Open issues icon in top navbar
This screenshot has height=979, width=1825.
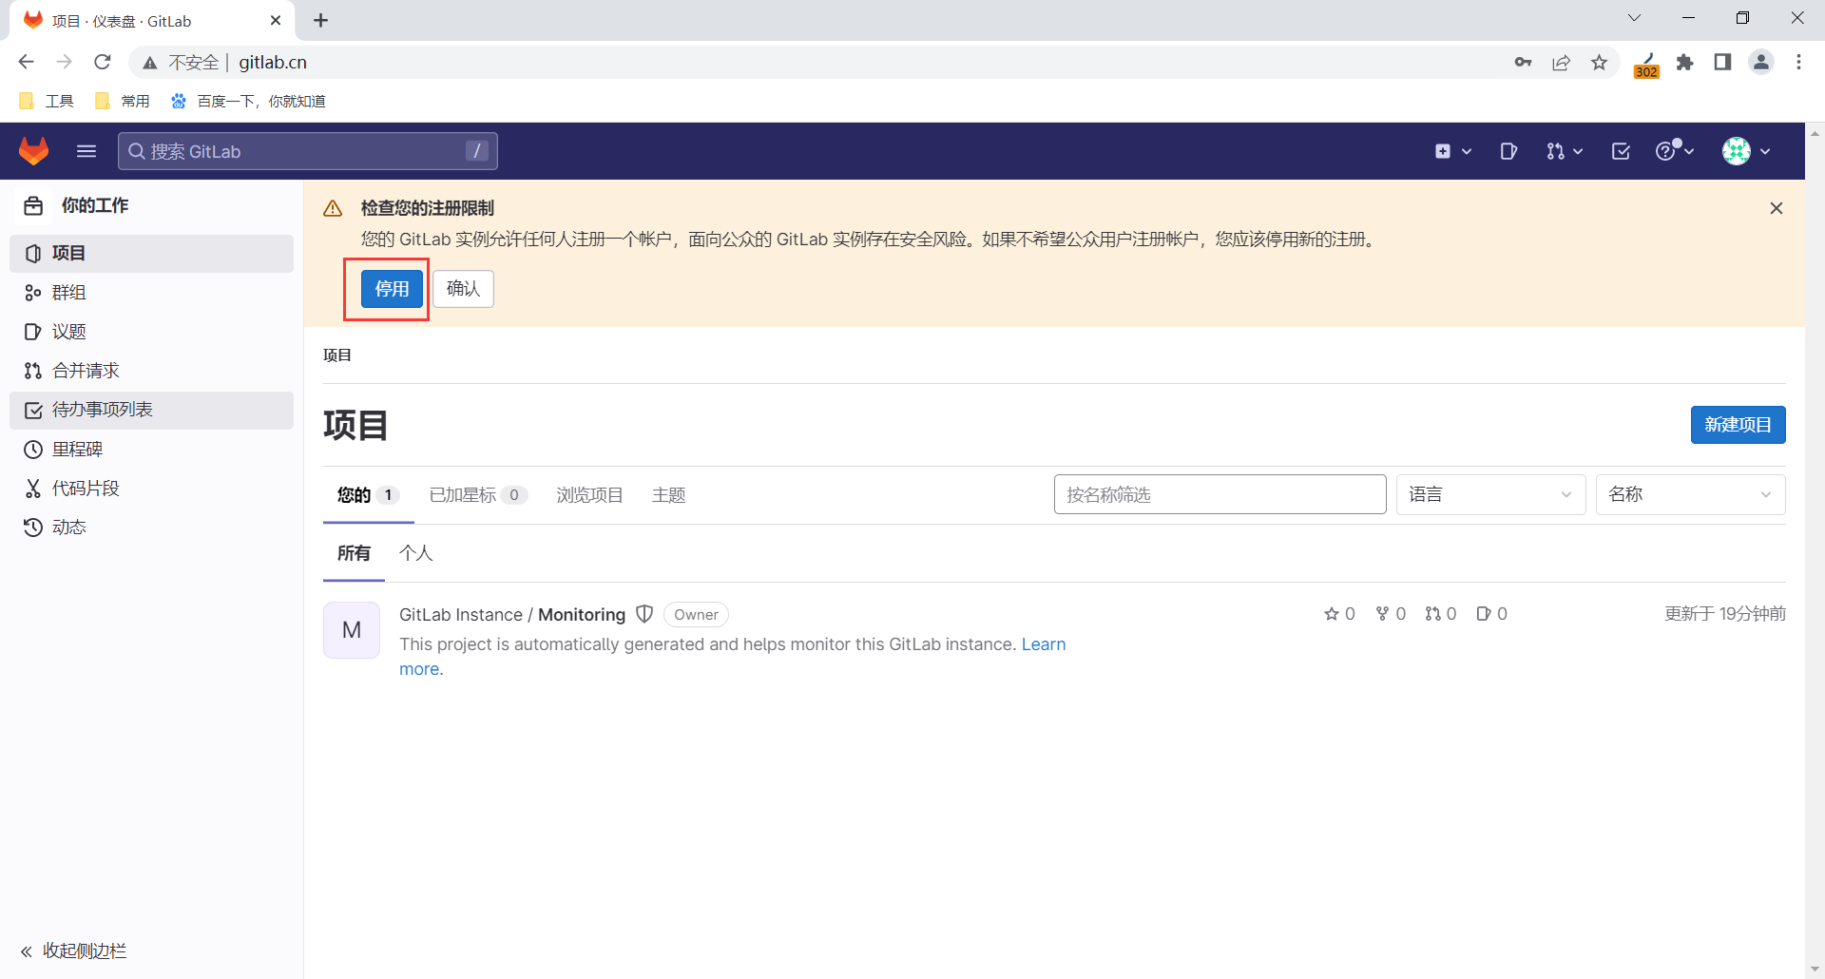1508,151
